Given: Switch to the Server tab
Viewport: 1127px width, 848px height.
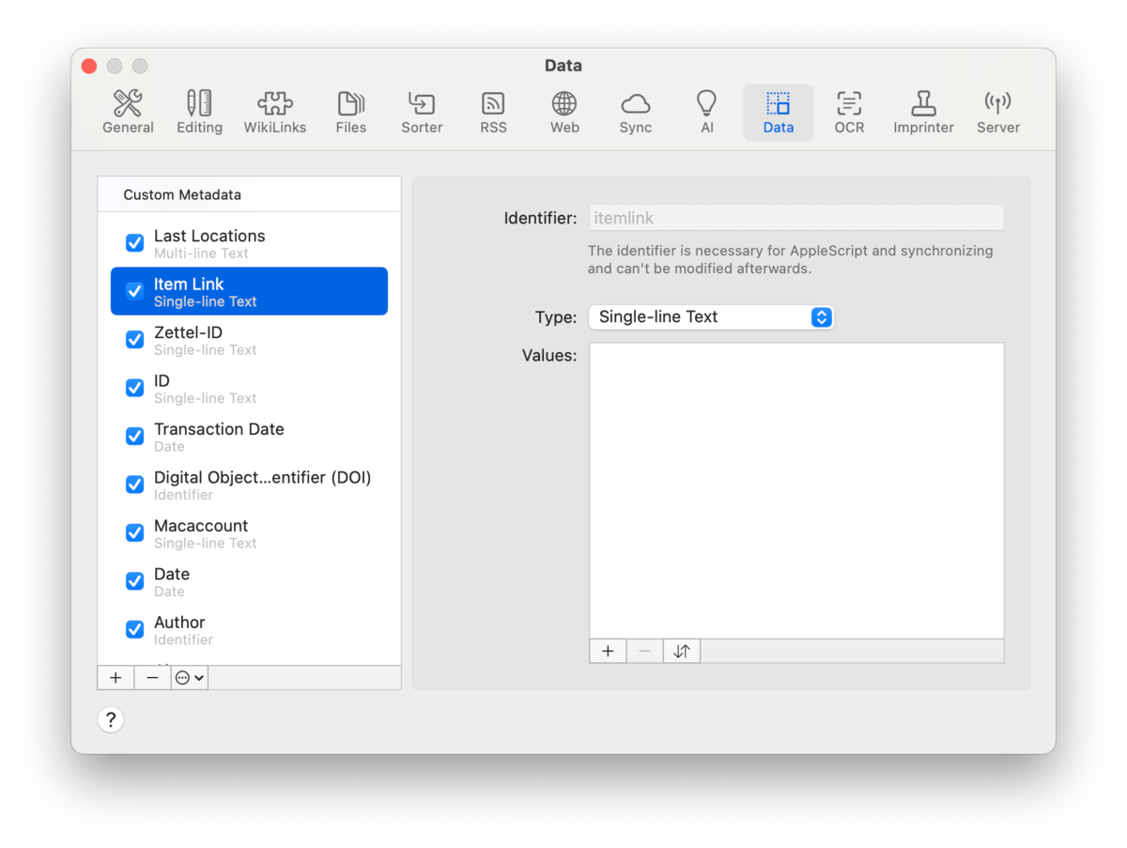Looking at the screenshot, I should tap(997, 112).
